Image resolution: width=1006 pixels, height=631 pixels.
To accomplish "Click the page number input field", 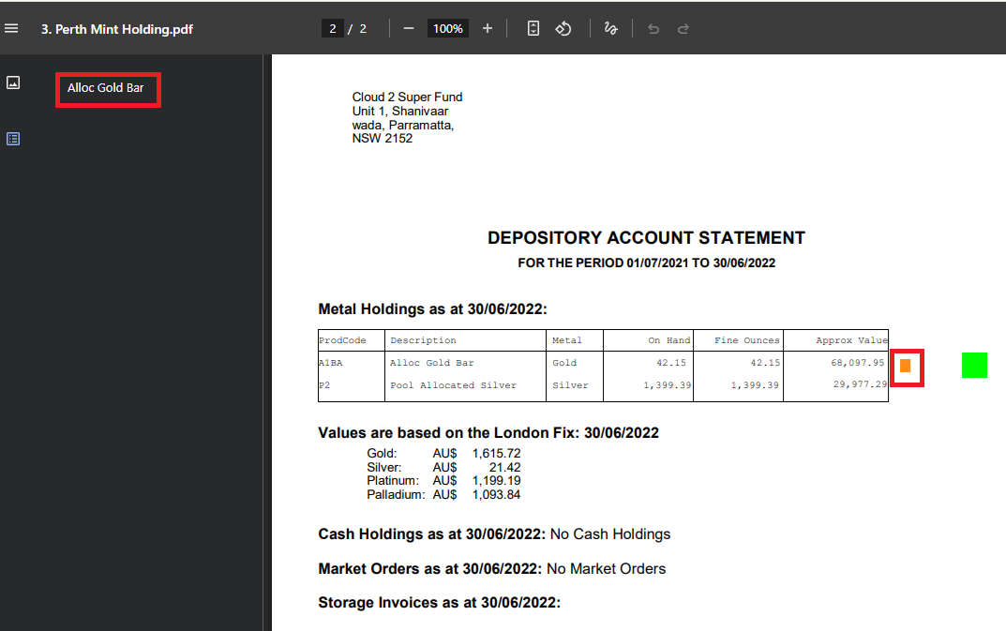I will coord(332,29).
